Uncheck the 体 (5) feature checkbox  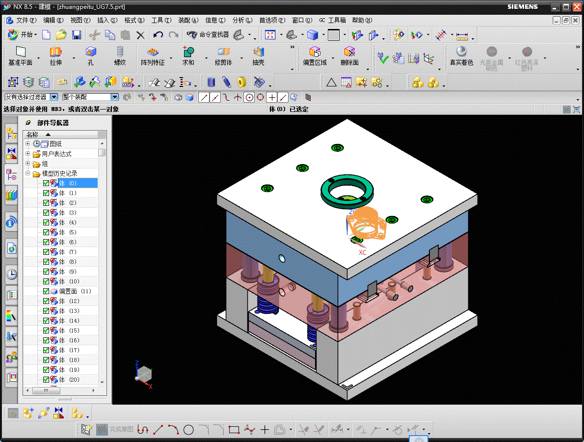click(x=46, y=232)
